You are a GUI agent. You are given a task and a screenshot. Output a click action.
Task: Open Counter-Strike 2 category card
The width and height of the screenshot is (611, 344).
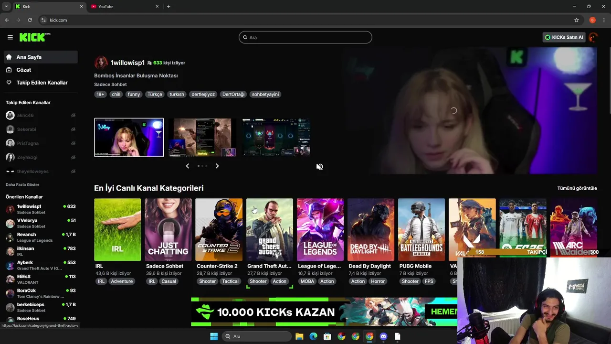[x=219, y=230]
